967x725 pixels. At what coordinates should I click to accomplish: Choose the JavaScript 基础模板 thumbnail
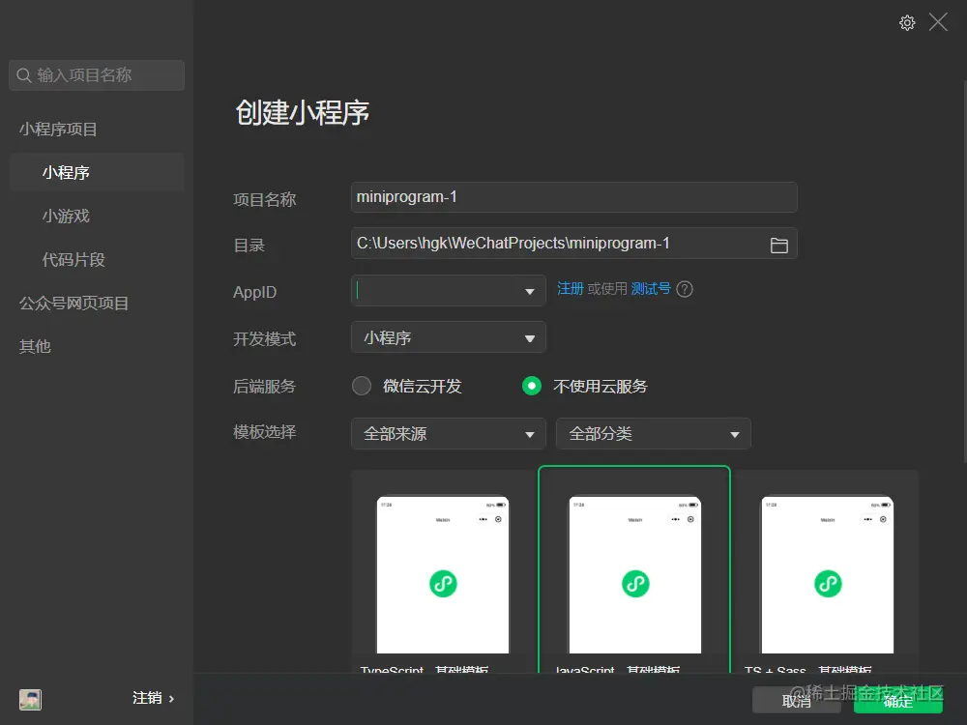click(634, 574)
